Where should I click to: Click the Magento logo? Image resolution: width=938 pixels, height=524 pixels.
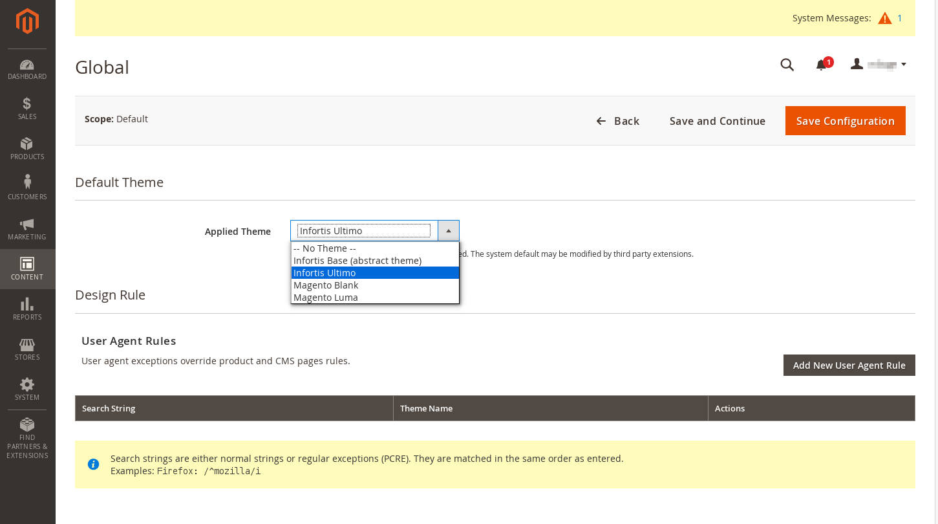(x=27, y=21)
